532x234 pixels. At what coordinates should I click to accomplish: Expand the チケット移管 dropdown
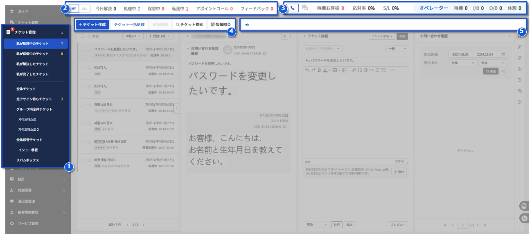(382, 36)
